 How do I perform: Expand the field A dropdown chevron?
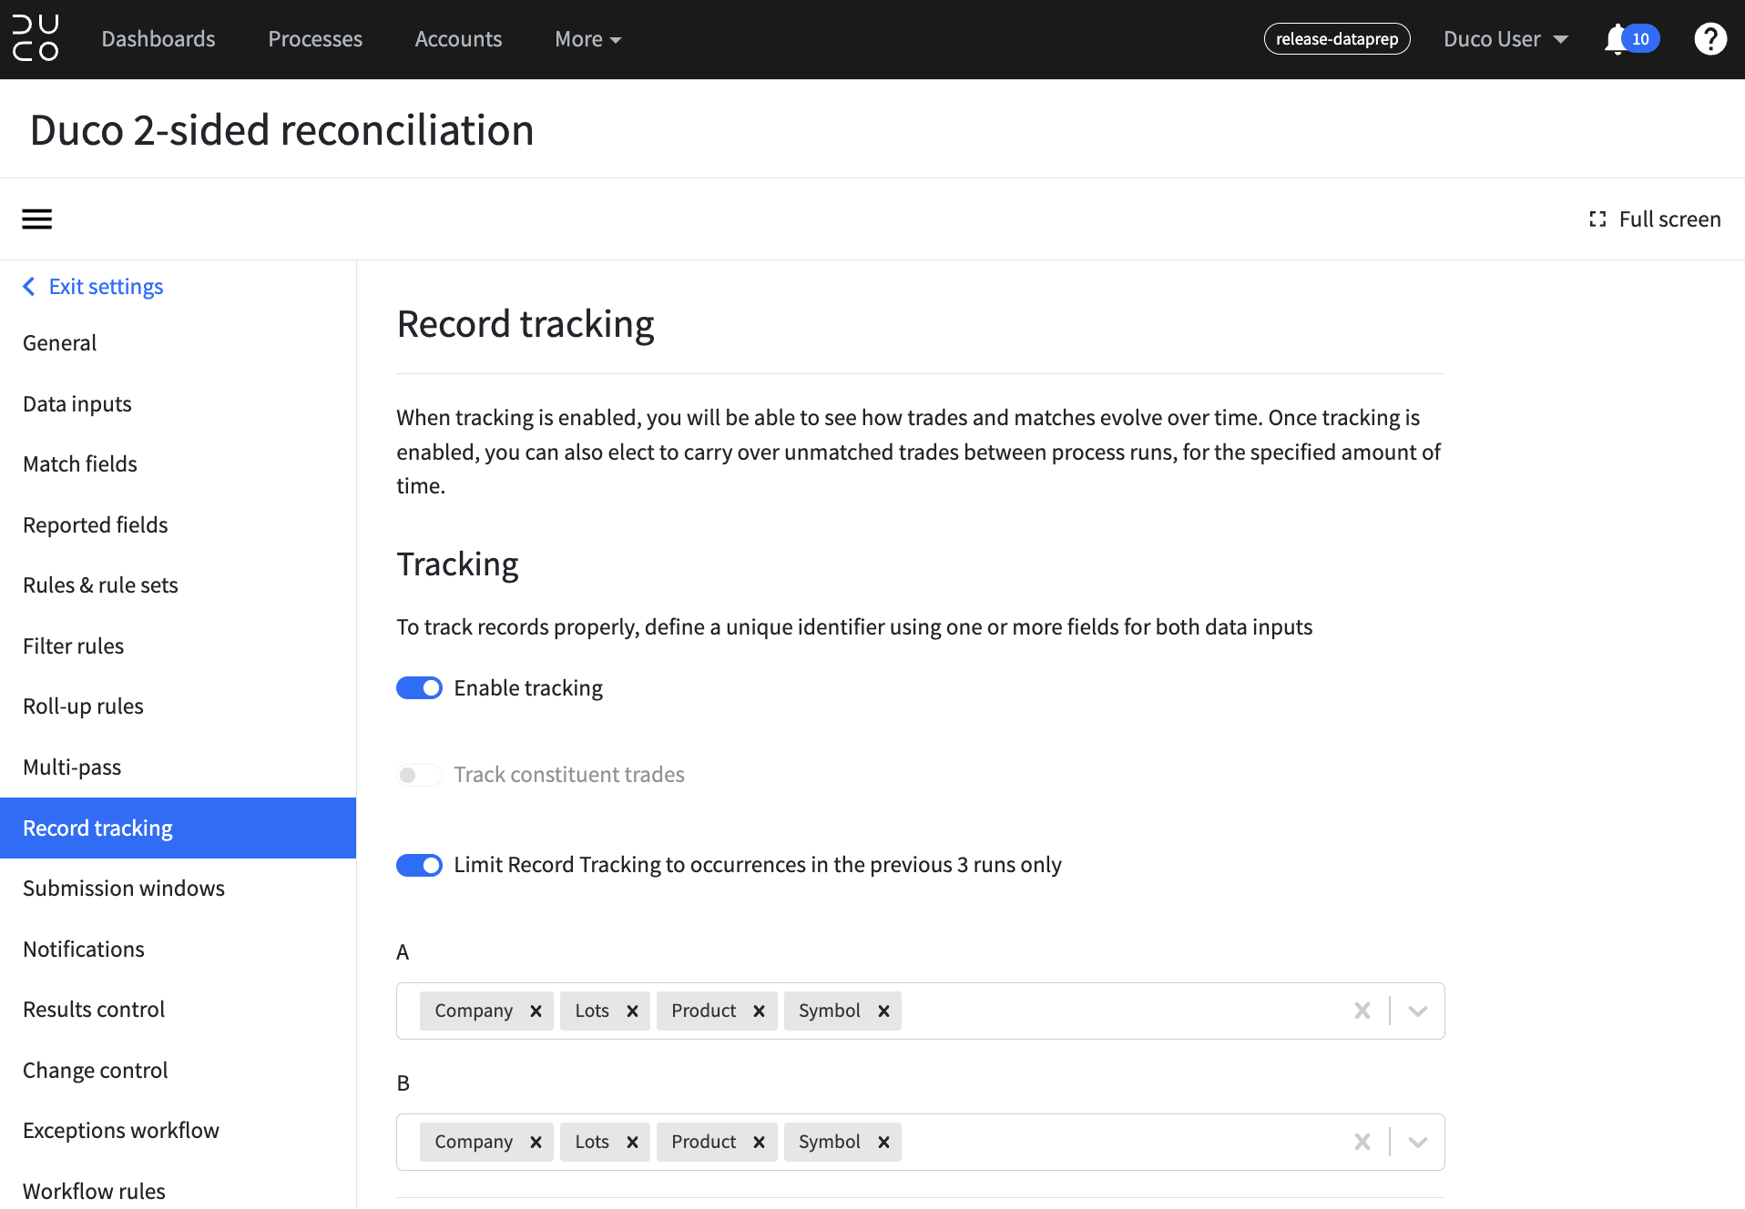pos(1418,1011)
